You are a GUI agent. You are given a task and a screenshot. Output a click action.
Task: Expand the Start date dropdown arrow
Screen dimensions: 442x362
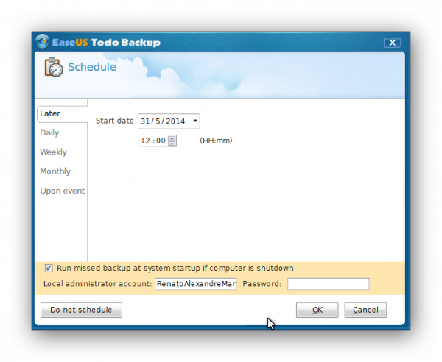tap(194, 121)
